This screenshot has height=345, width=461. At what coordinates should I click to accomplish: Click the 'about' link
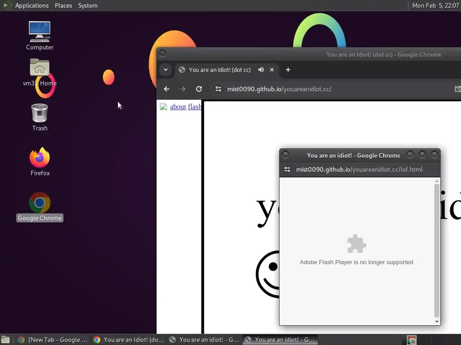pyautogui.click(x=178, y=107)
